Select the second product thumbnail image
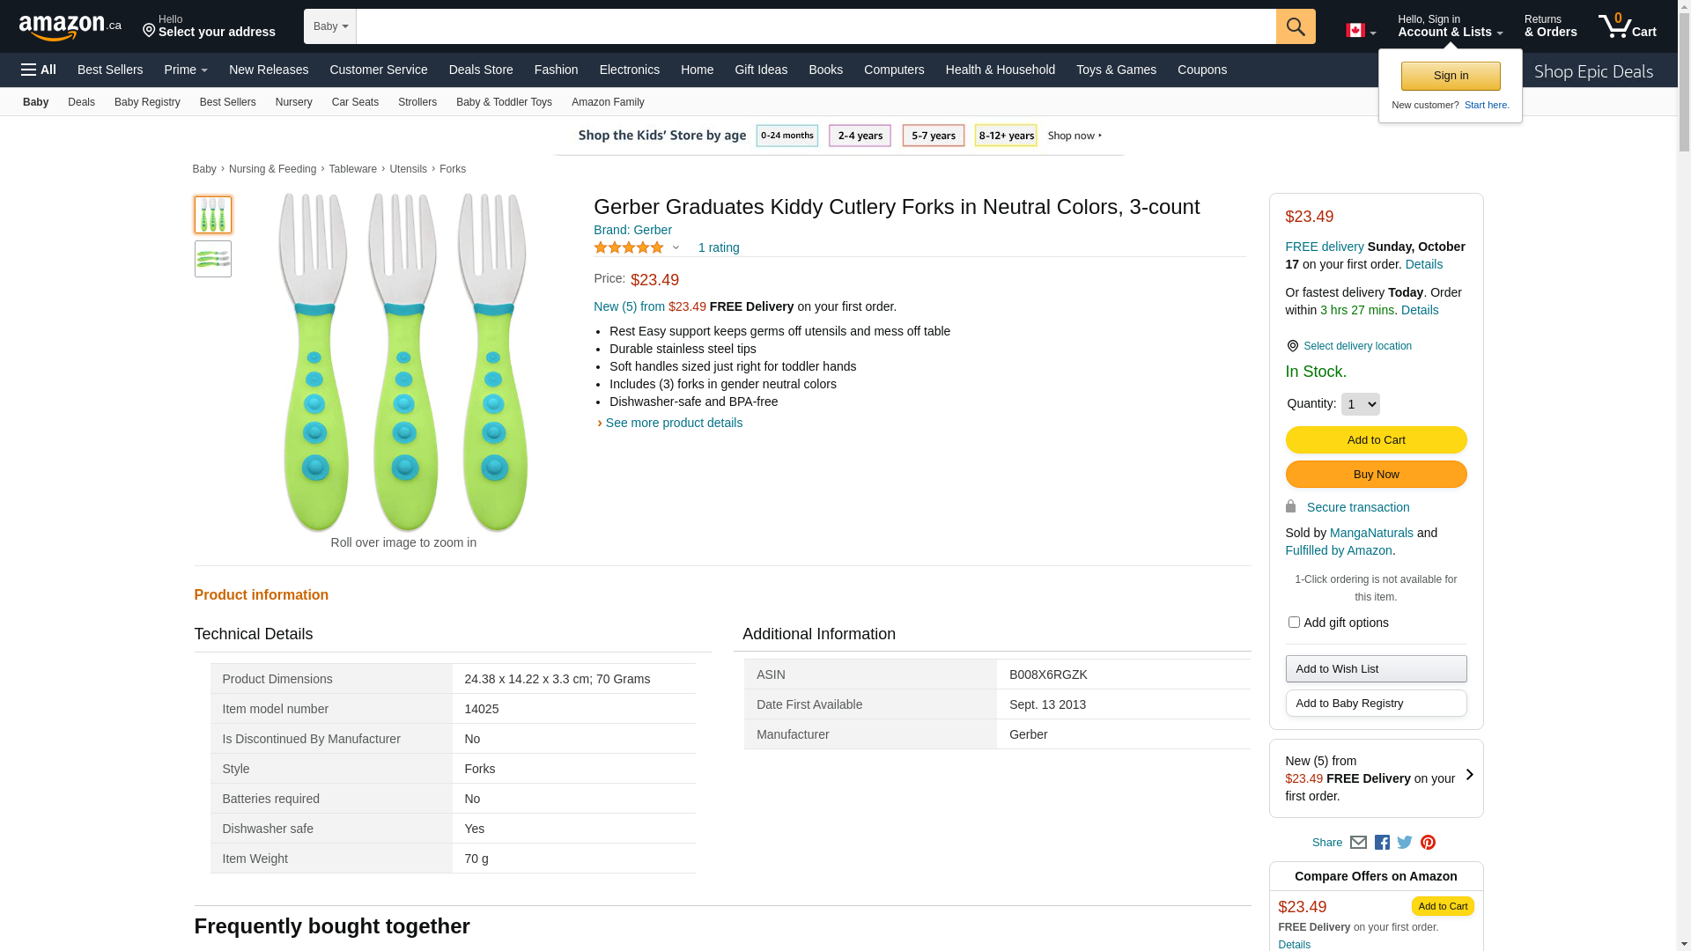Screen dimensions: 1691x951 (213, 259)
